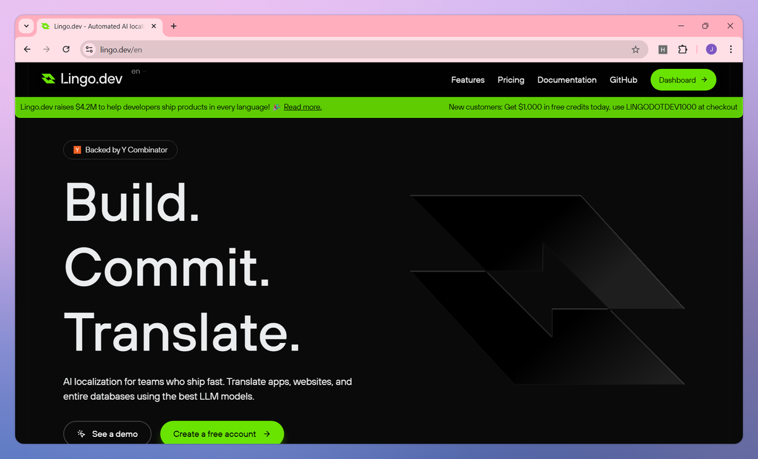Image resolution: width=758 pixels, height=459 pixels.
Task: Click the back navigation arrow
Action: point(27,49)
